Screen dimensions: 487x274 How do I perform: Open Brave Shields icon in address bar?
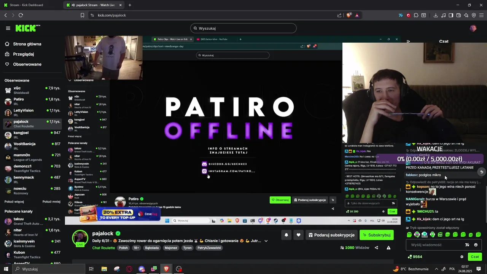click(x=349, y=15)
